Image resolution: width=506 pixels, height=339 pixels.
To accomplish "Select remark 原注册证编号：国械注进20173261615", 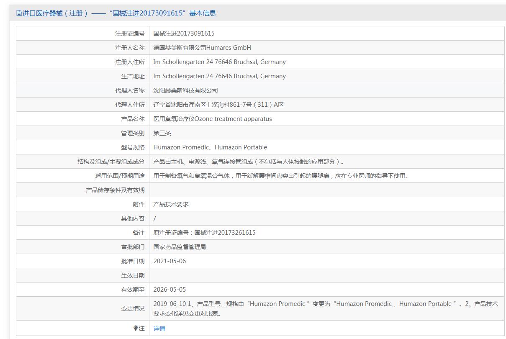I will (x=204, y=233).
